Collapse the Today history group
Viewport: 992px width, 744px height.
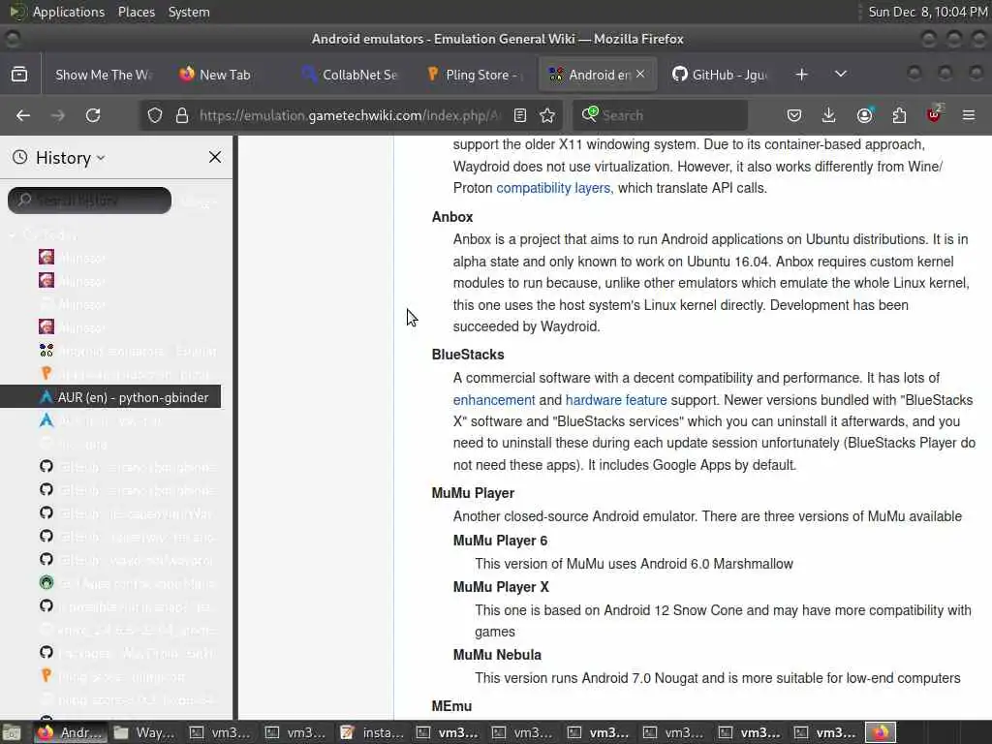tap(12, 235)
